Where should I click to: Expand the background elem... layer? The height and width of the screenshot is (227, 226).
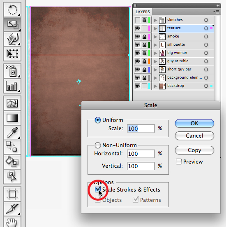[155, 78]
